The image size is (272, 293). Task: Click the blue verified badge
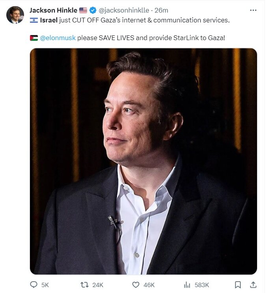[x=93, y=11]
